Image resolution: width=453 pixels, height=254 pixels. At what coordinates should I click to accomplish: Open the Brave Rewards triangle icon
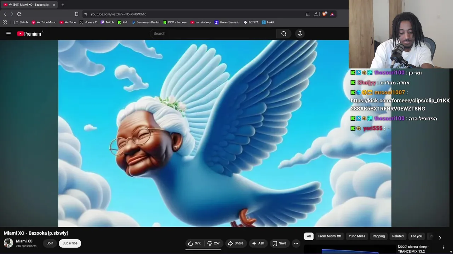click(332, 14)
